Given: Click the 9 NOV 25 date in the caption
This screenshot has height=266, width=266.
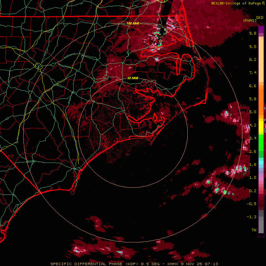Looking at the screenshot, I should (192, 264).
